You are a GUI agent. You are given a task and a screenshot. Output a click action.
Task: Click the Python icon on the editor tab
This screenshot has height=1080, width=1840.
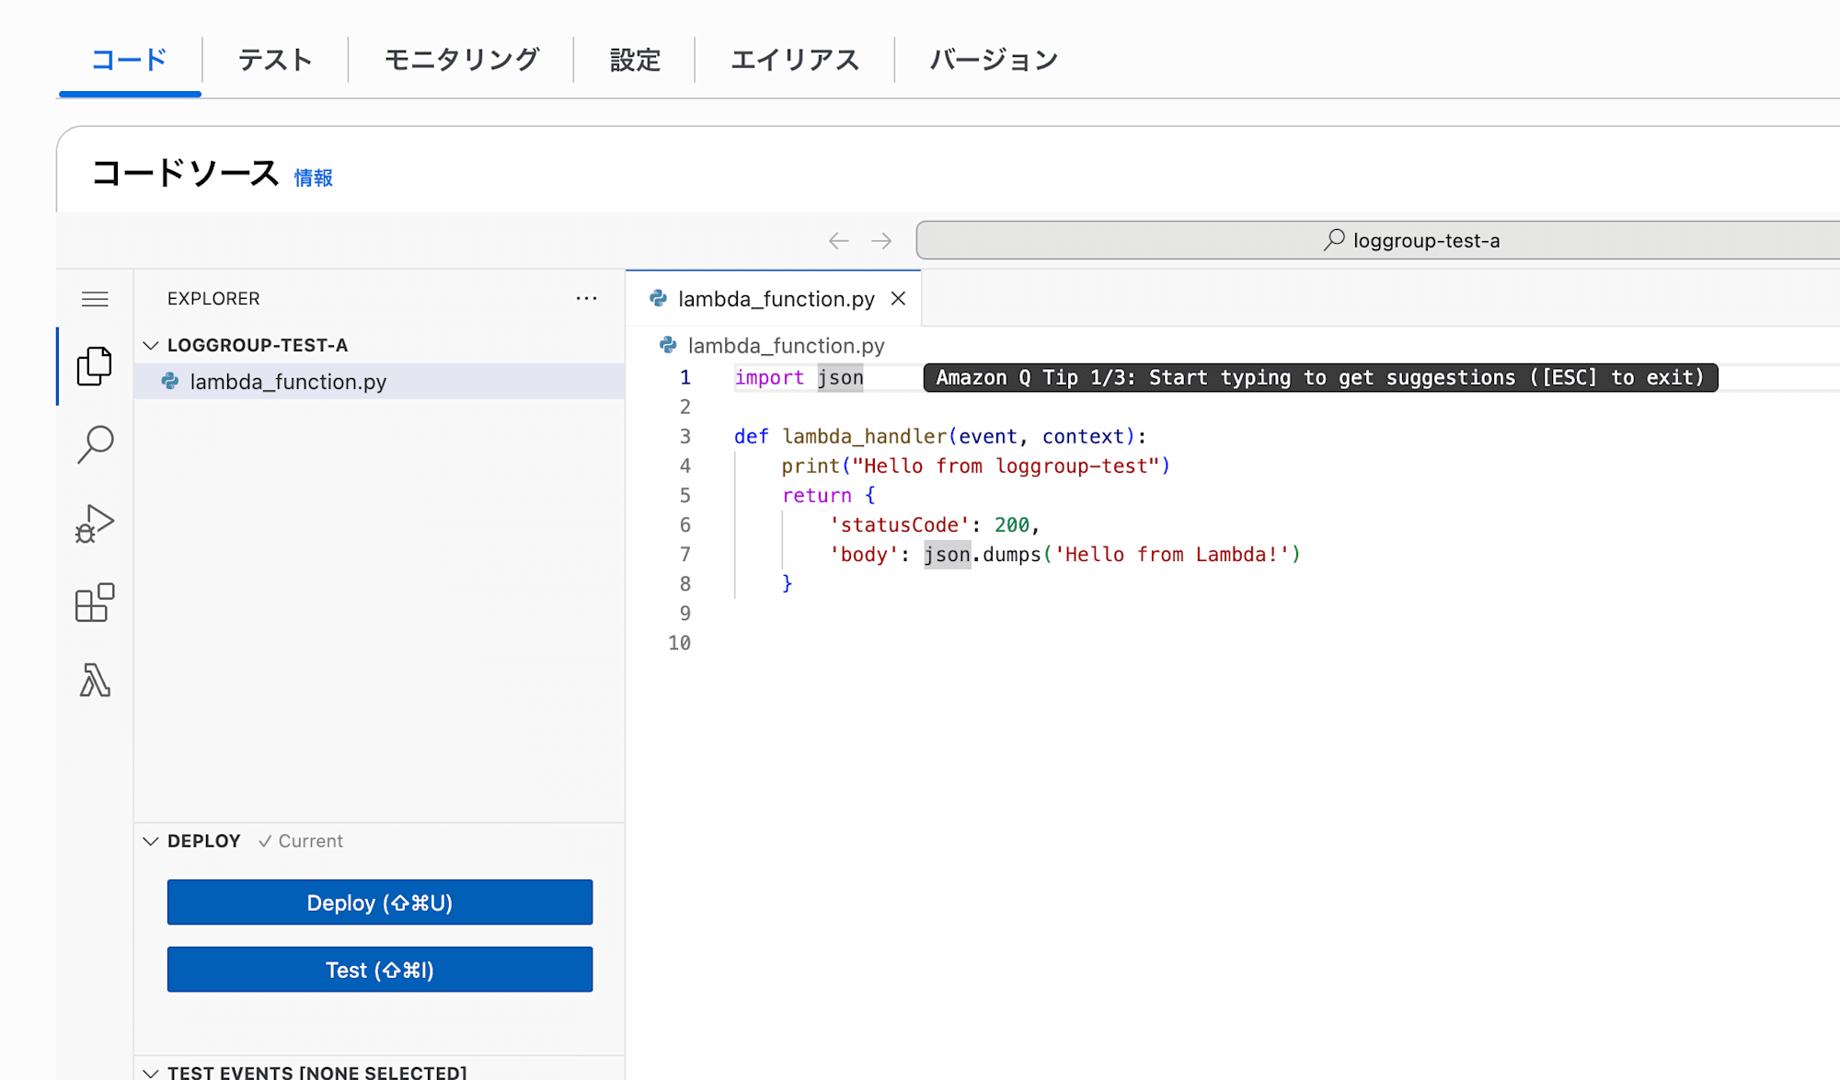point(658,298)
